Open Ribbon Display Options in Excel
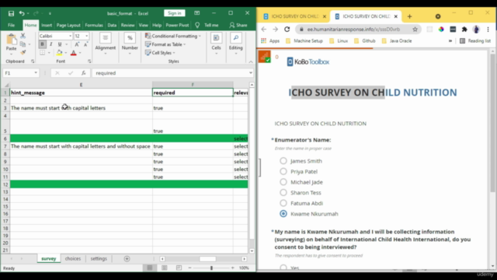The height and width of the screenshot is (280, 497). click(x=196, y=13)
